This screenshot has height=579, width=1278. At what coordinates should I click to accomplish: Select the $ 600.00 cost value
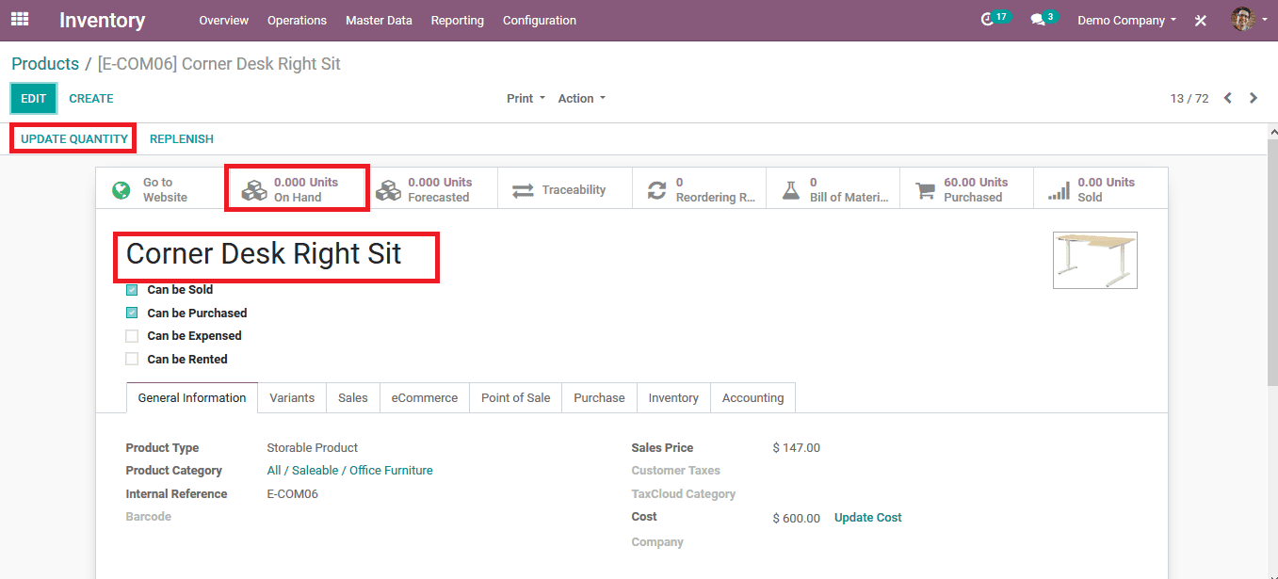tap(797, 519)
